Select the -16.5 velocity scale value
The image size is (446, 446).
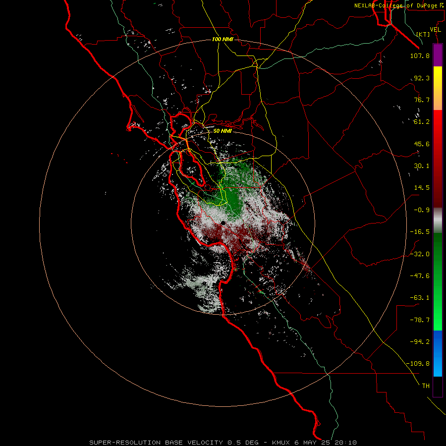[420, 232]
